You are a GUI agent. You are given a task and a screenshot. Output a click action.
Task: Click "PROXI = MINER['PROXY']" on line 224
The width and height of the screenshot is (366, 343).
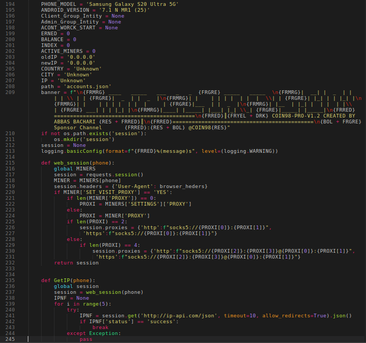click(x=114, y=216)
